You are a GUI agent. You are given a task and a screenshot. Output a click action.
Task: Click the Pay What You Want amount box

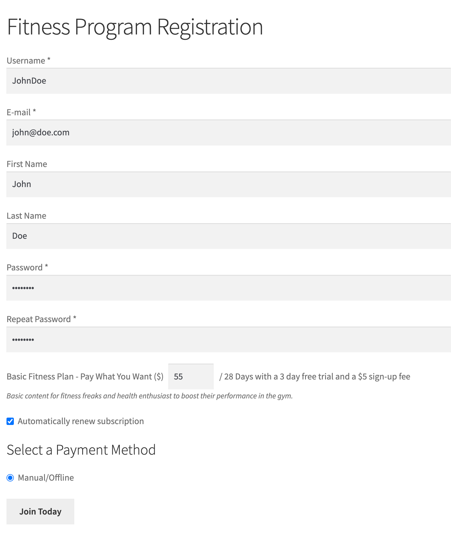click(x=191, y=376)
